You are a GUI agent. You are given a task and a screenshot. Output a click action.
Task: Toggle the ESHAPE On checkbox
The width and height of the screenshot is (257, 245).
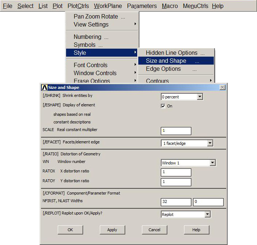point(163,106)
